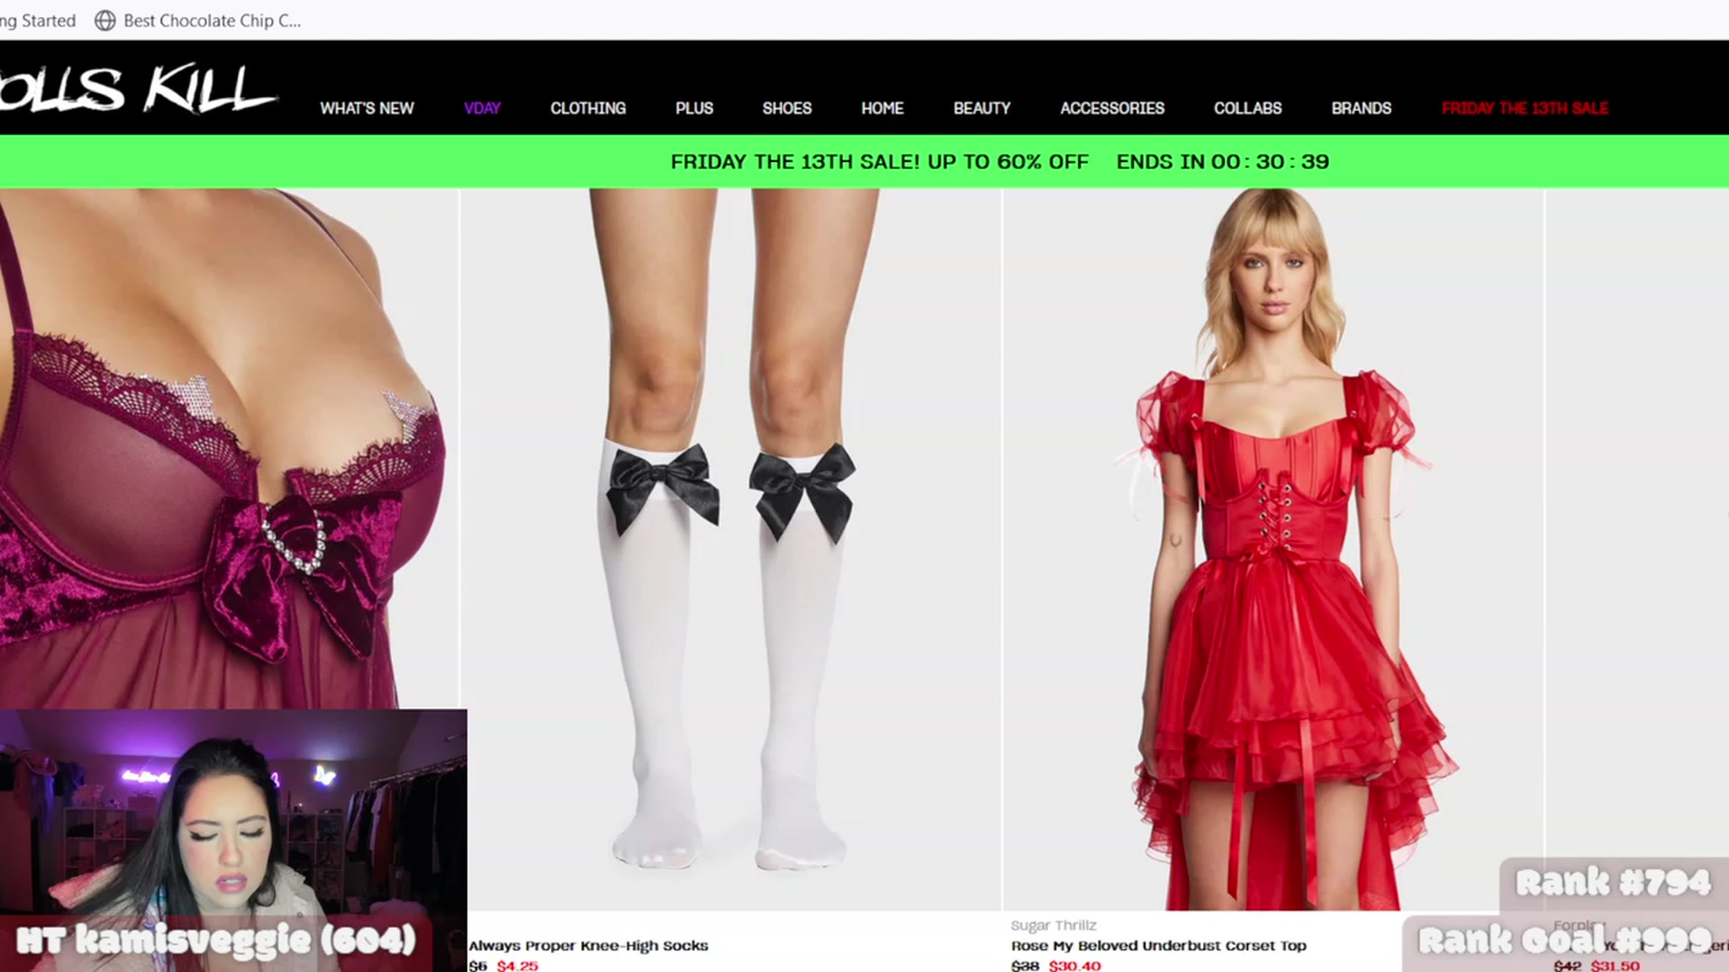The height and width of the screenshot is (972, 1729).
Task: Click the $4.25 sale price
Action: point(517,966)
